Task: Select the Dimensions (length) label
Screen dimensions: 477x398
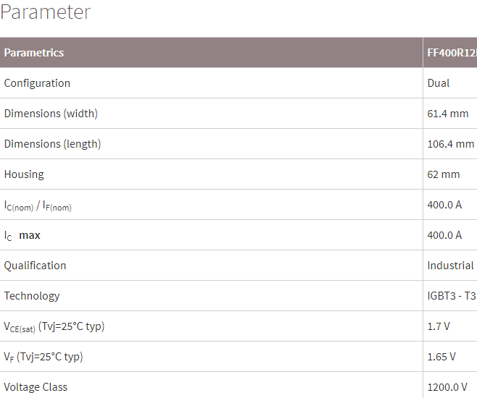Action: (52, 144)
